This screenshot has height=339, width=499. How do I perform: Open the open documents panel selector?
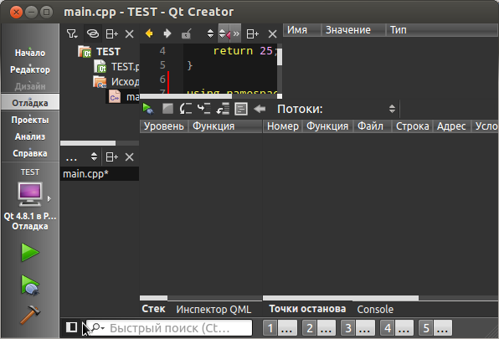[81, 157]
